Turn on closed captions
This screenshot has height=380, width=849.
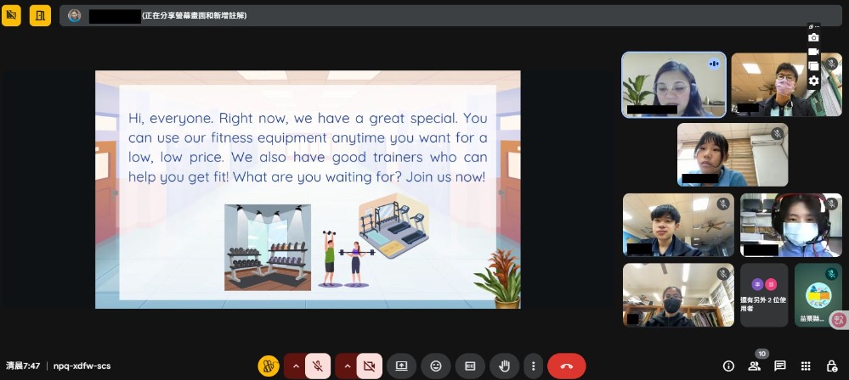click(x=469, y=366)
